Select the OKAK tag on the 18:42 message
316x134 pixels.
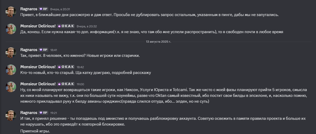(x=66, y=67)
